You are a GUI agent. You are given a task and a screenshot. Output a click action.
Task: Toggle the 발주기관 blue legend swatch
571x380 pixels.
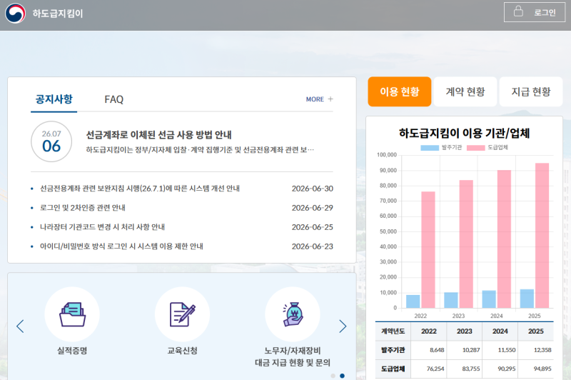tap(430, 148)
